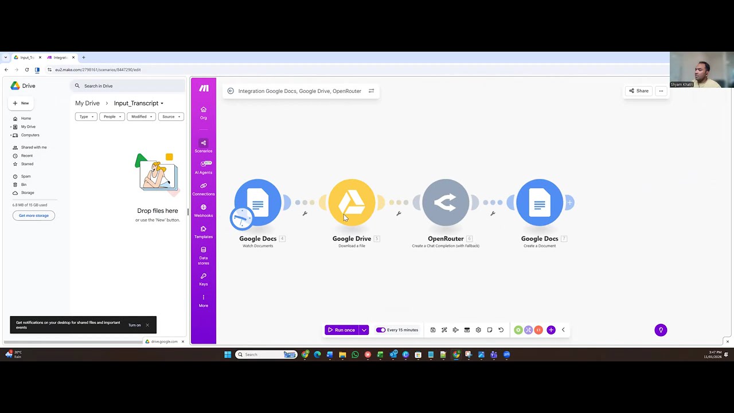Click wrench icon after the OpenRouter module
734x413 pixels.
click(x=493, y=213)
